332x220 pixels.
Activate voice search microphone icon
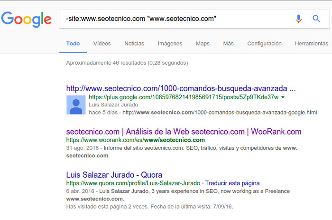click(x=298, y=19)
